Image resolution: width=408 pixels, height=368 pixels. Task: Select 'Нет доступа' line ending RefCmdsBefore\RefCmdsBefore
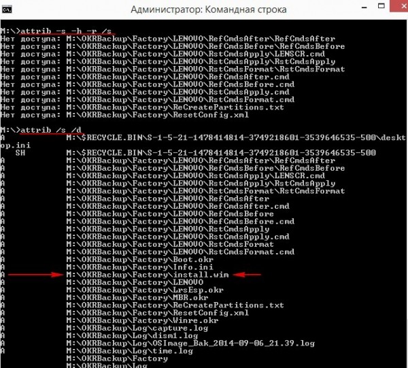pos(173,46)
